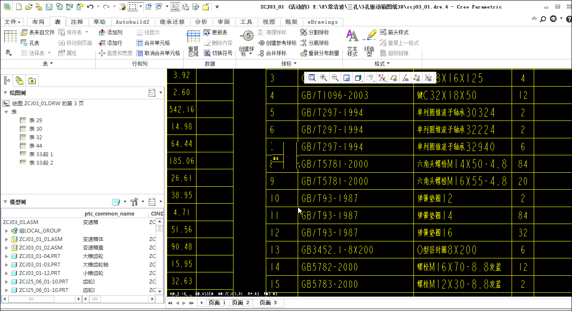Click the Add Column (添加列) button
This screenshot has height=311, width=572.
(111, 33)
